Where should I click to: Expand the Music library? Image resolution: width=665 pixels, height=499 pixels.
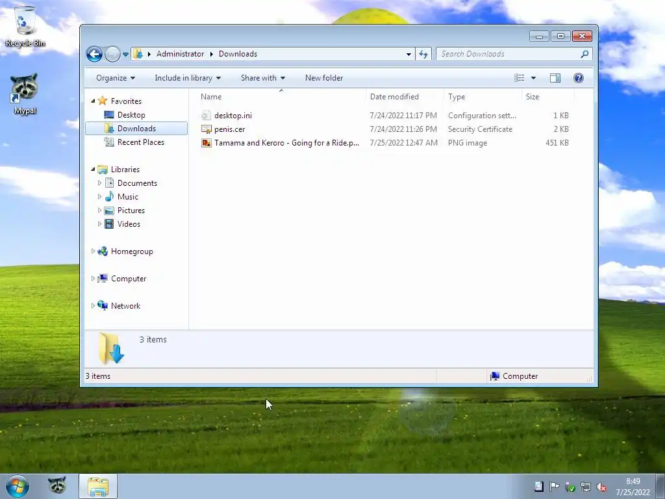[99, 196]
